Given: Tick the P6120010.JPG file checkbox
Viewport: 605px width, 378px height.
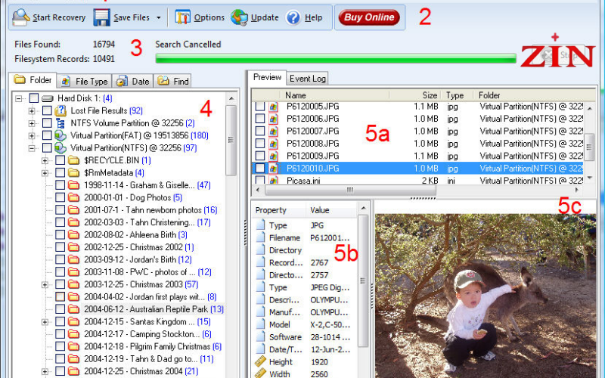Looking at the screenshot, I should 260,168.
